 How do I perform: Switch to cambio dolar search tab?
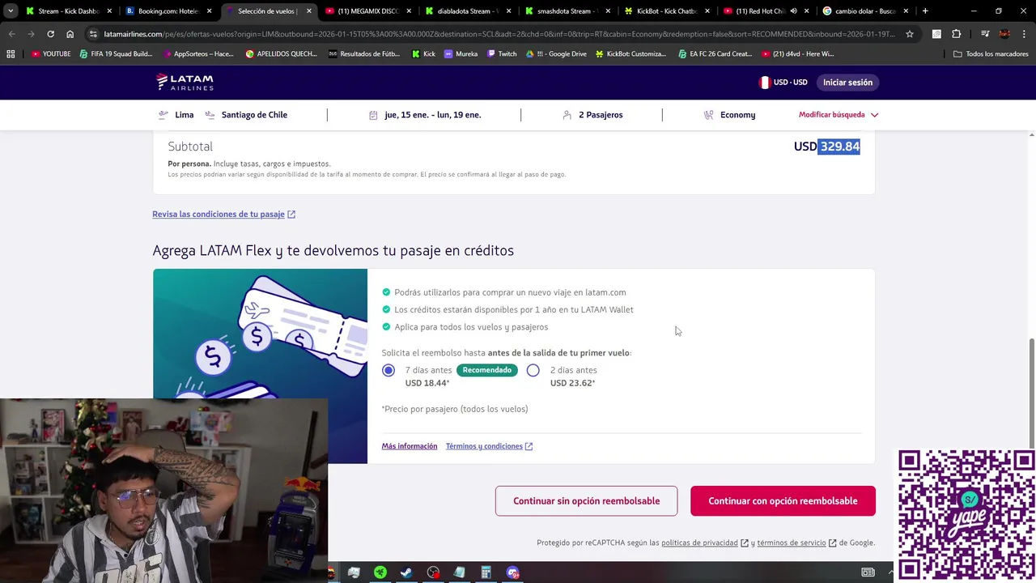(866, 11)
